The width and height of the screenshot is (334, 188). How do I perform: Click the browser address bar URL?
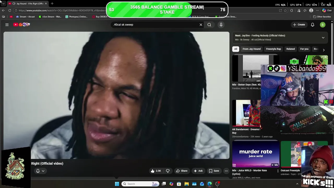point(62,10)
